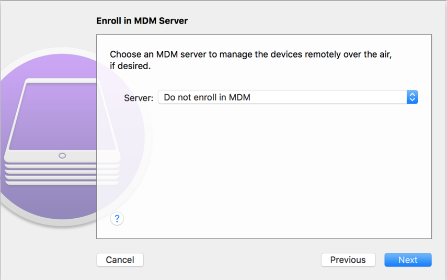The height and width of the screenshot is (280, 447).
Task: Go to the Next setup step
Action: (408, 260)
